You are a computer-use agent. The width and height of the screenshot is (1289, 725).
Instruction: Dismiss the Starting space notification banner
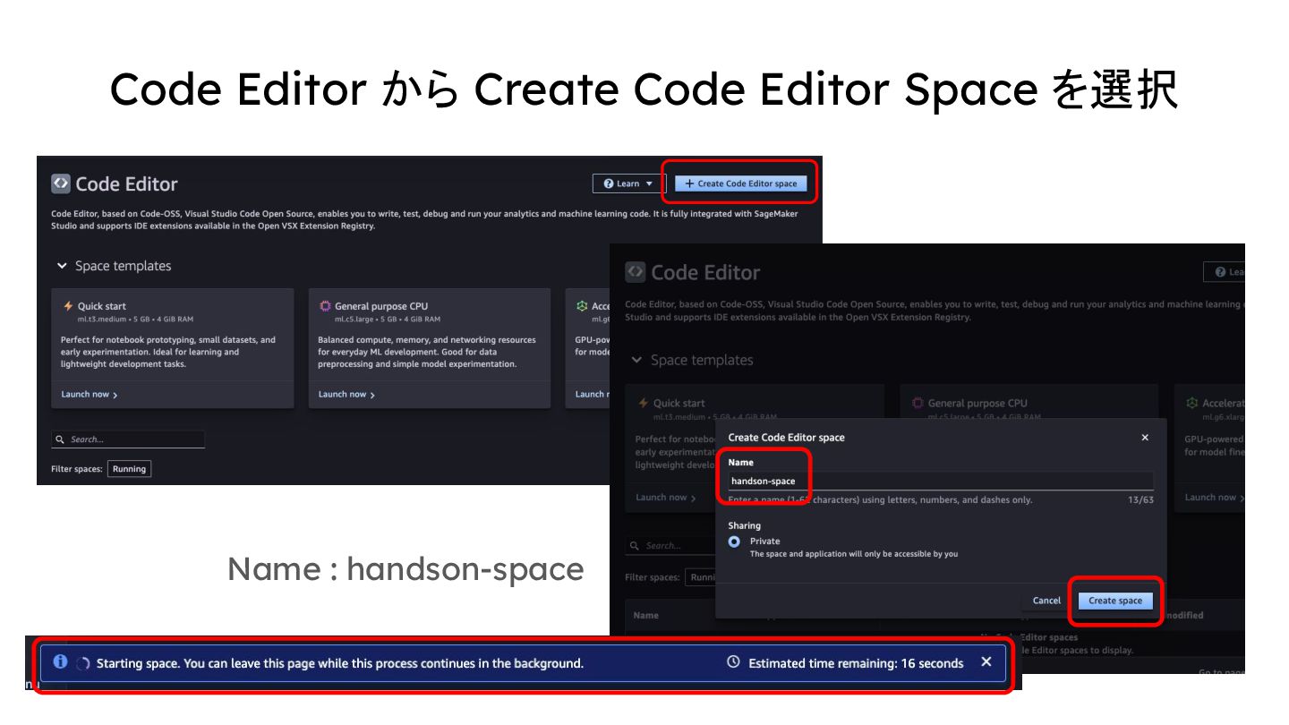click(986, 662)
